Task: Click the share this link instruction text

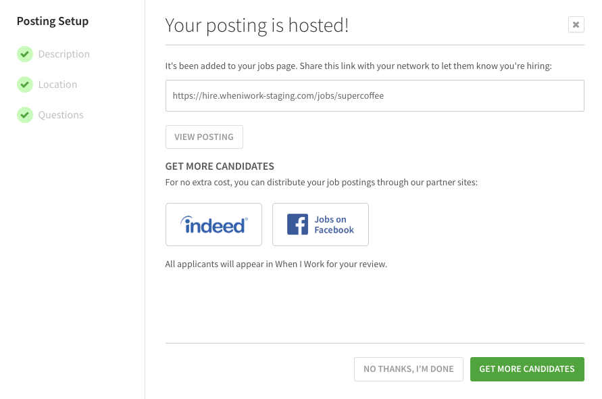Action: click(359, 66)
